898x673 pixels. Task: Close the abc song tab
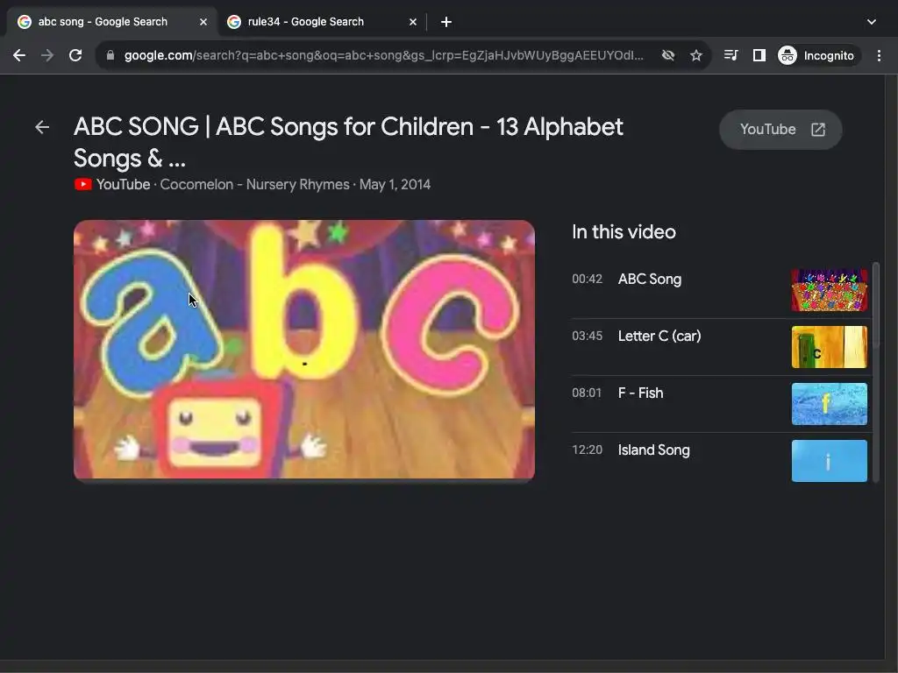(203, 22)
